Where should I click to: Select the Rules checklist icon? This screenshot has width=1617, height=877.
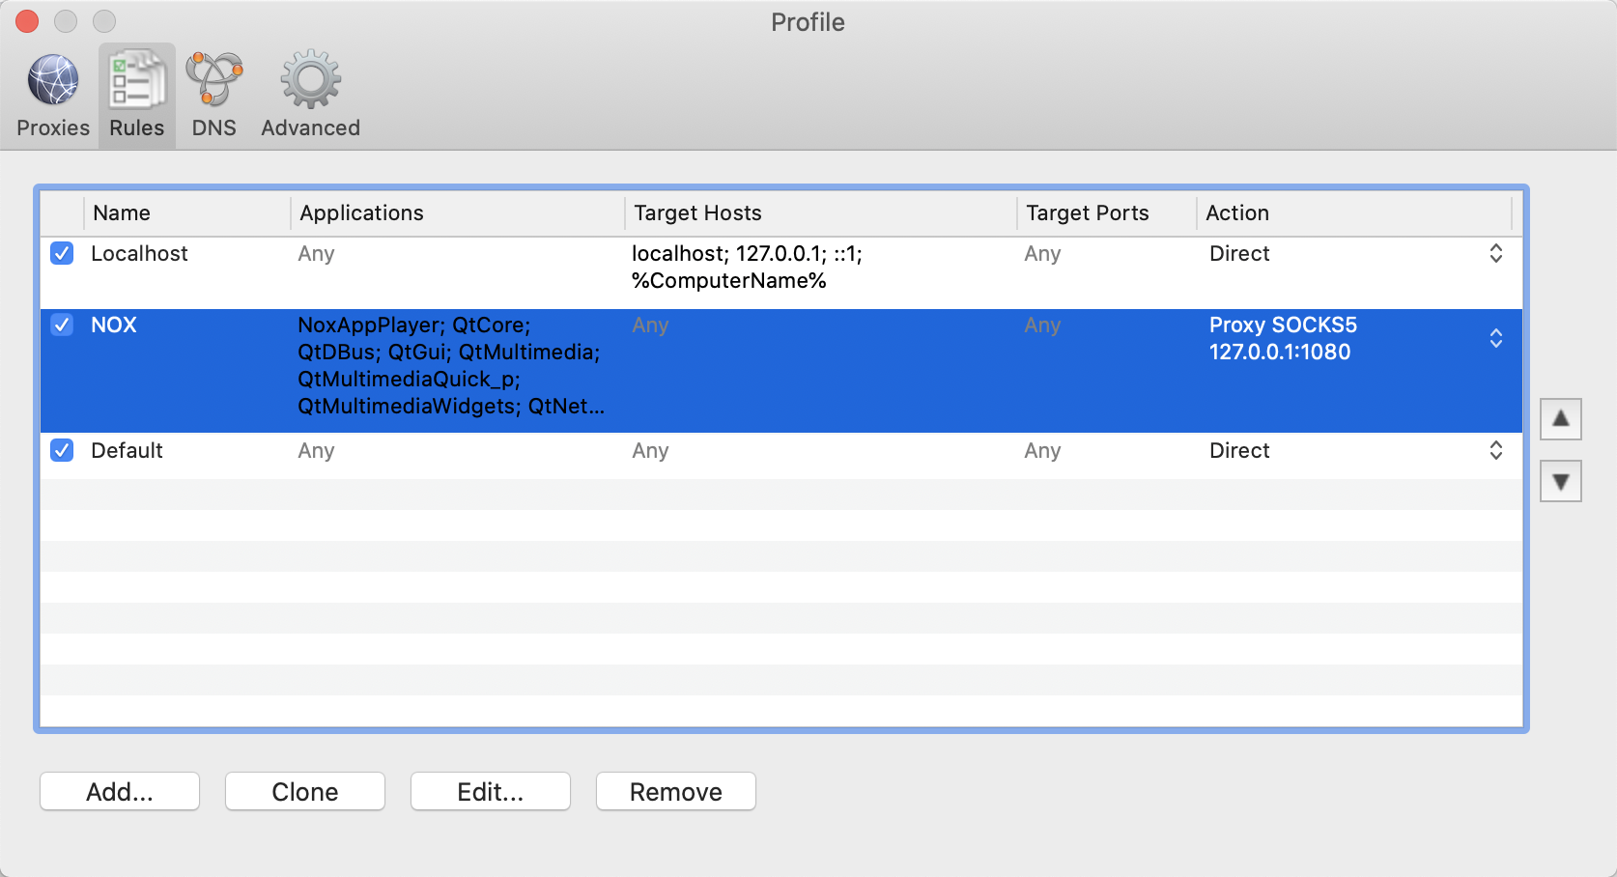pyautogui.click(x=136, y=80)
